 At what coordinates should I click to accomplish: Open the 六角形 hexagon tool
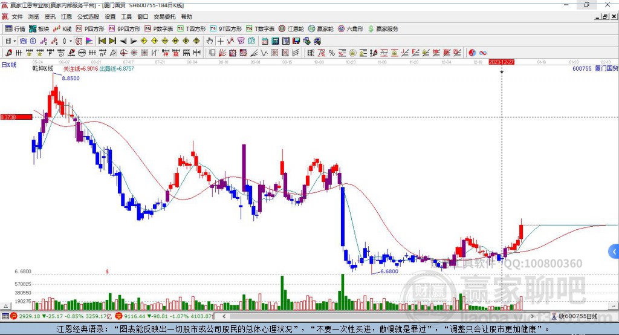coord(351,29)
